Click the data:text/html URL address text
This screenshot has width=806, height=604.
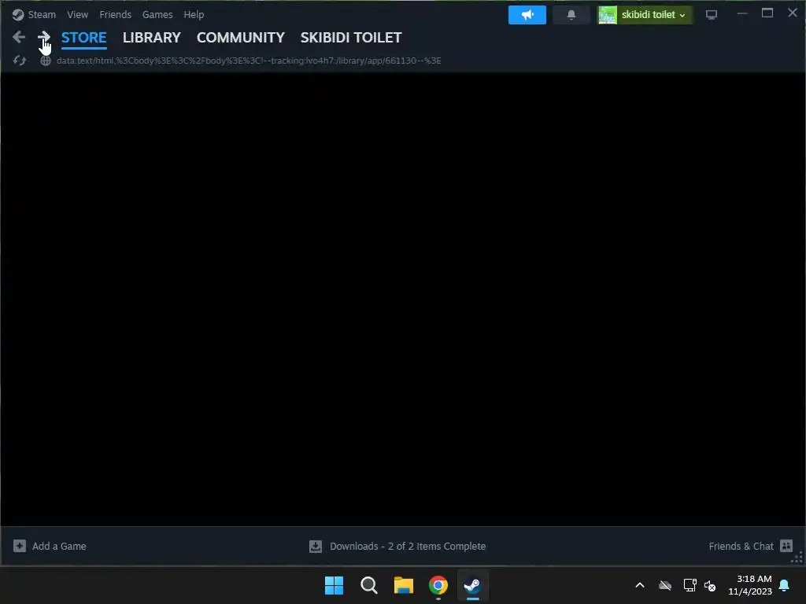click(249, 61)
